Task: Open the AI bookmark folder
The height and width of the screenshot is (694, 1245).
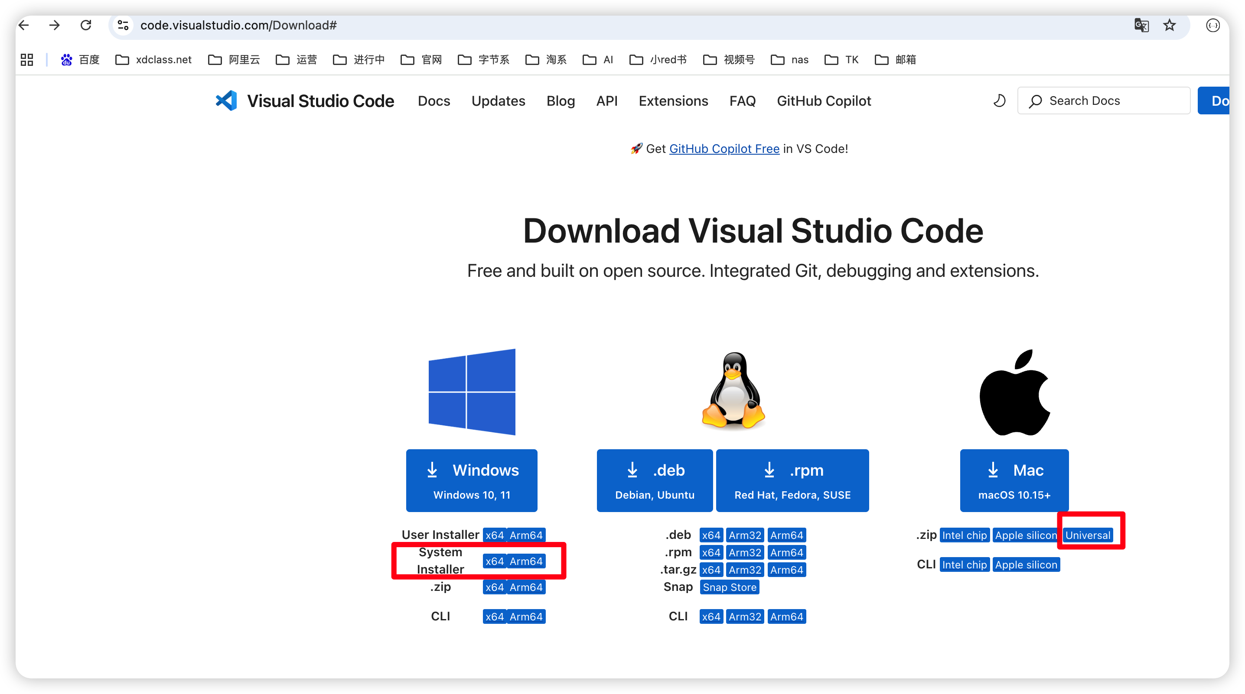Action: 598,59
